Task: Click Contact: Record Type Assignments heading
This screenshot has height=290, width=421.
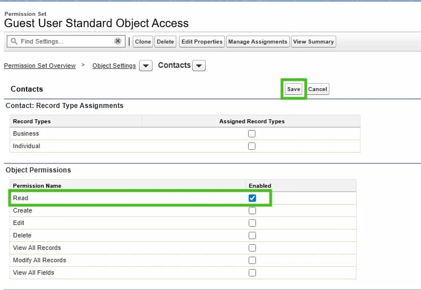Action: coord(64,106)
